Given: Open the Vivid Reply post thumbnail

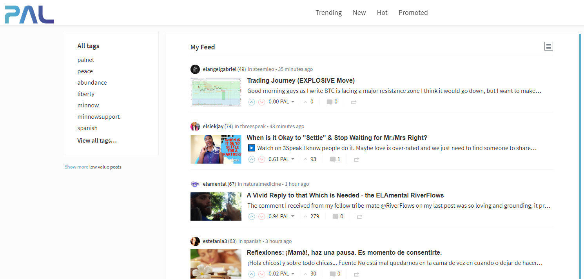Looking at the screenshot, I should point(216,207).
